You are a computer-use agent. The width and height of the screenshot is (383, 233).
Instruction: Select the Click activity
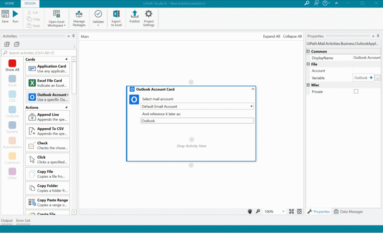pyautogui.click(x=48, y=159)
